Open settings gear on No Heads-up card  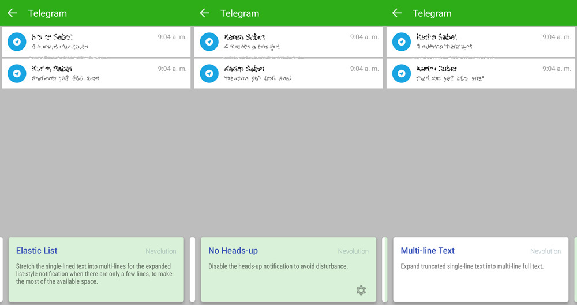click(361, 290)
